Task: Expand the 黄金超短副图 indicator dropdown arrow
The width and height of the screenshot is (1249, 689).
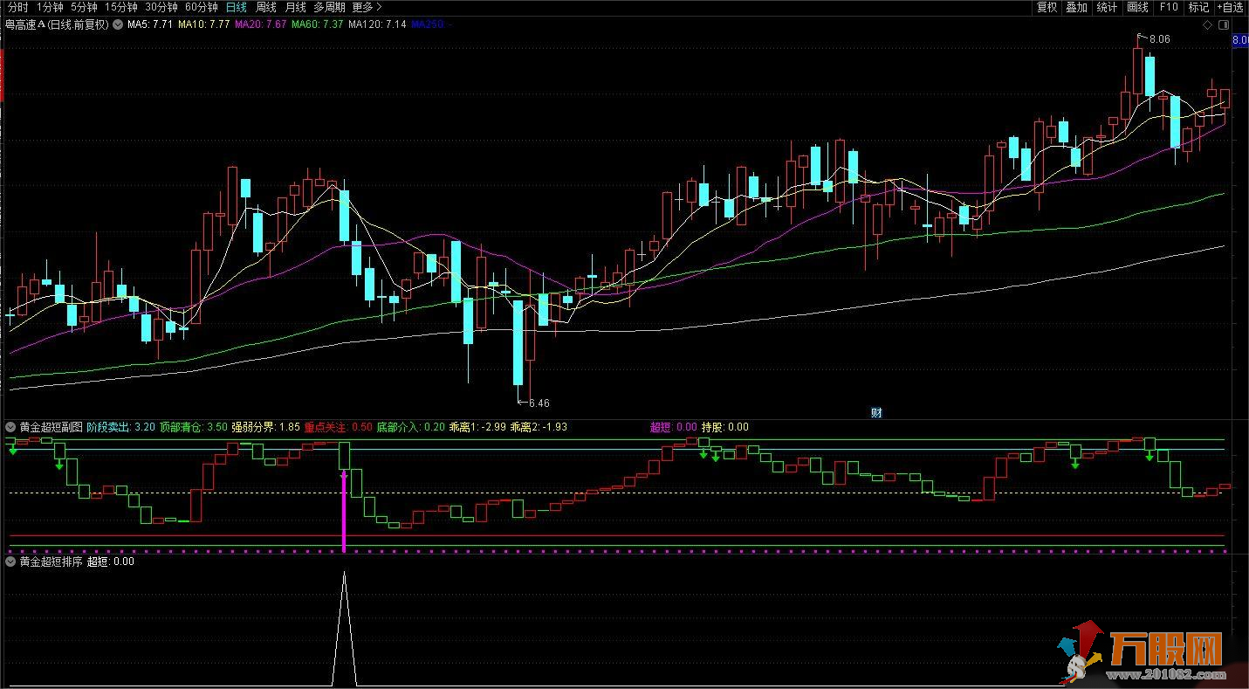Action: coord(10,427)
